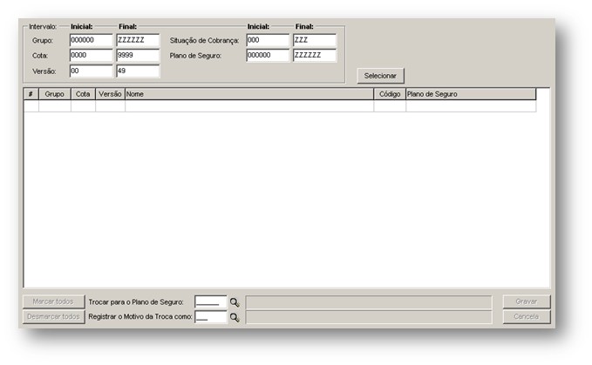Click the Versão column header

[110, 94]
